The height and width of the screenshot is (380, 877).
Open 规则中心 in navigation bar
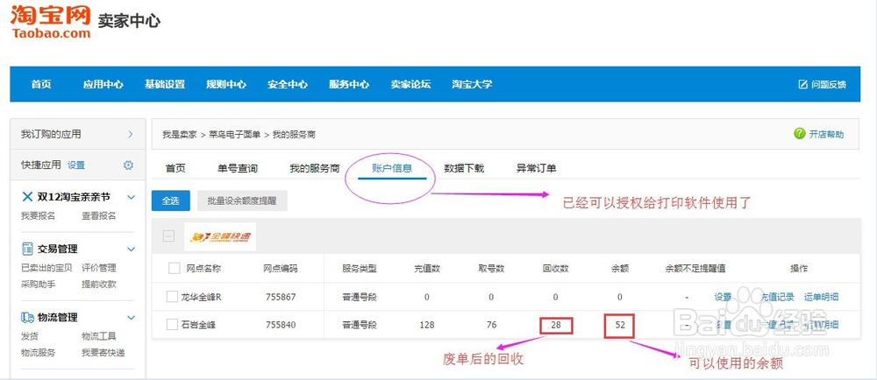226,85
